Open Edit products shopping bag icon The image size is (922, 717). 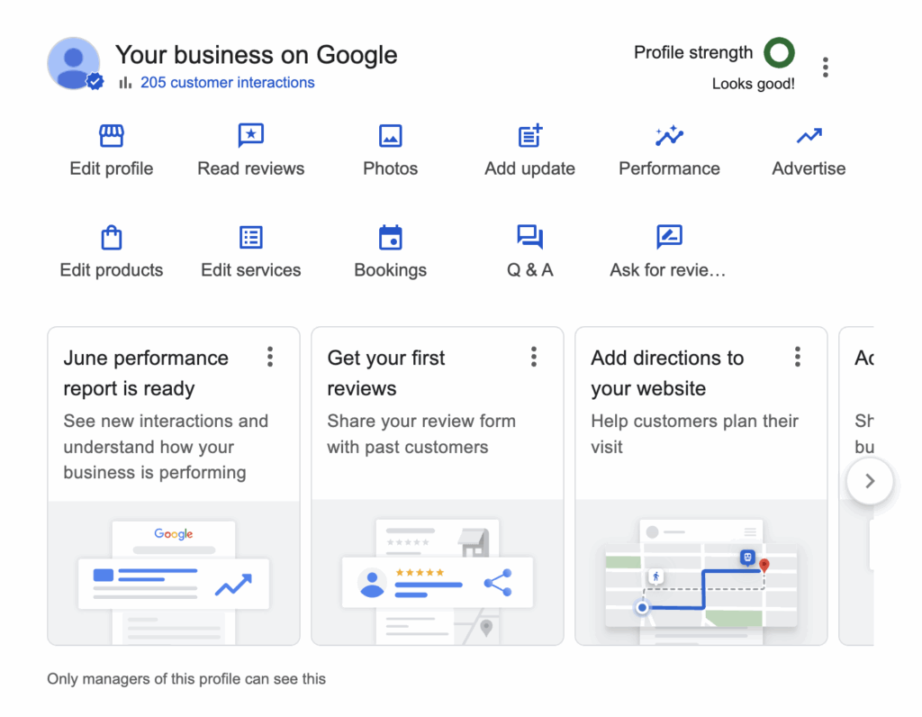[x=111, y=238]
